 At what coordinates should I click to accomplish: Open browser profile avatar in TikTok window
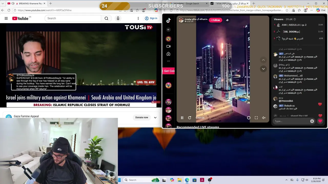[x=305, y=10]
